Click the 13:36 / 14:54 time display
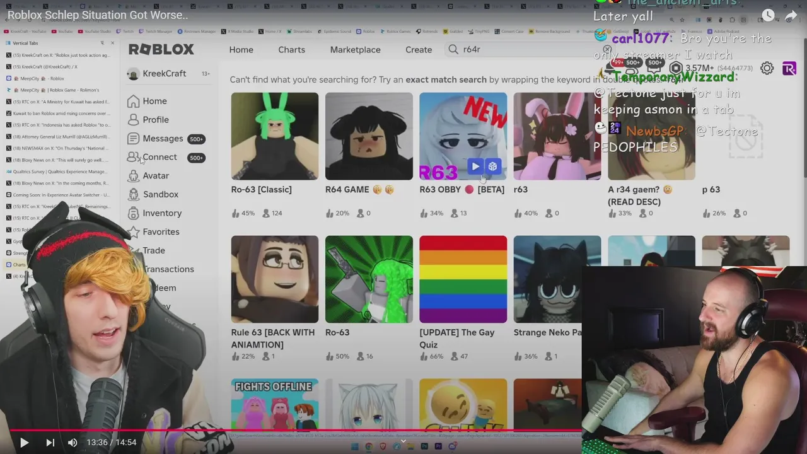 [x=112, y=443]
